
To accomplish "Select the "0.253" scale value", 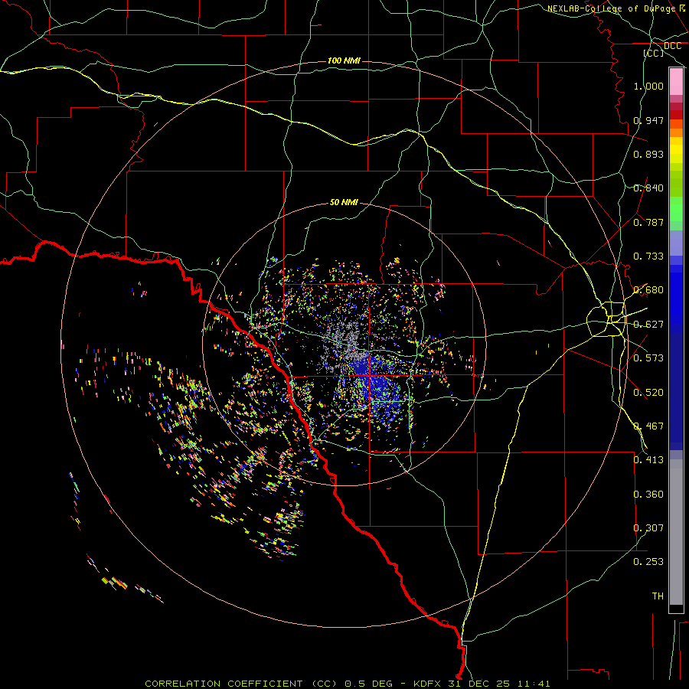I will tap(648, 562).
